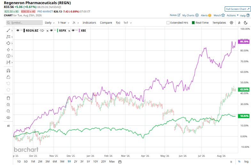Click the double down-arrow icon at bottom

[x=231, y=161]
